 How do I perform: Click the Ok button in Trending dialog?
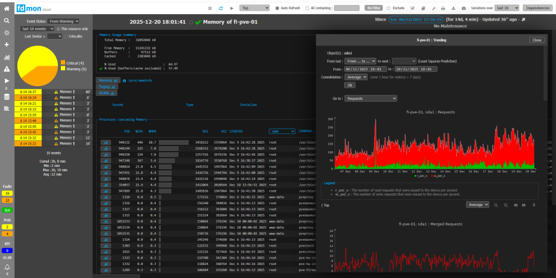[x=350, y=85]
